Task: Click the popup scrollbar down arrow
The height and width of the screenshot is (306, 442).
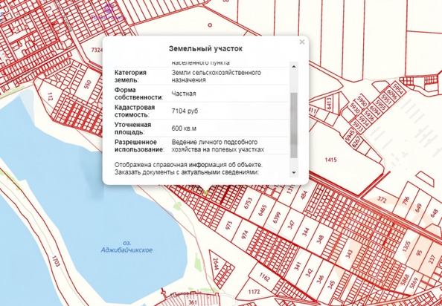Action: (293, 172)
